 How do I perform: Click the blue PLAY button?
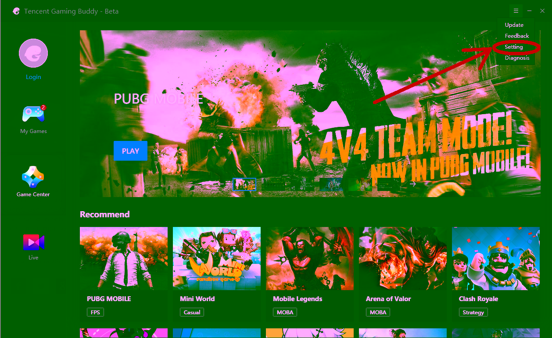pyautogui.click(x=130, y=151)
